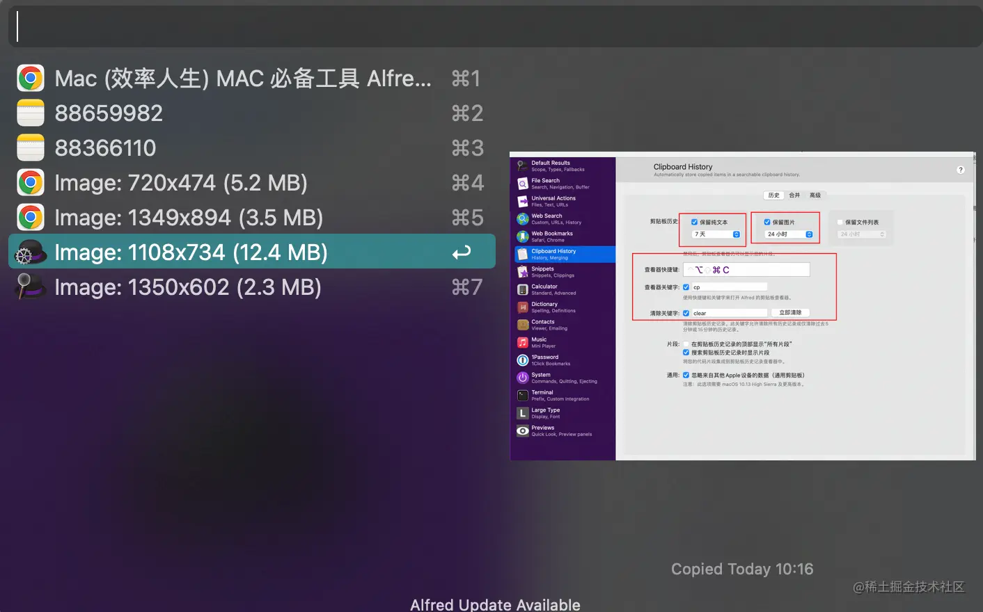The height and width of the screenshot is (612, 983).
Task: Open the 'Alfred Update Available' notice
Action: [x=495, y=604]
